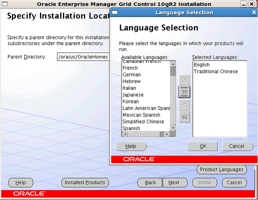Add all languages with double right arrow
The width and height of the screenshot is (258, 200).
click(x=184, y=92)
